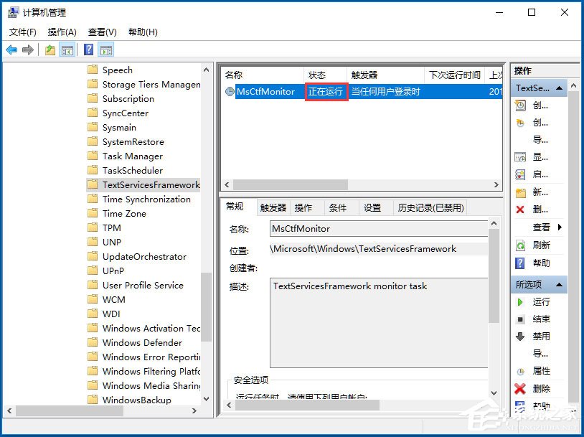Click the forward navigation arrow icon

coord(27,49)
